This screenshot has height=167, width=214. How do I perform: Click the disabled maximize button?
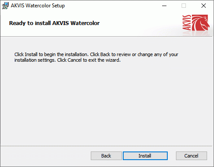click(x=184, y=6)
